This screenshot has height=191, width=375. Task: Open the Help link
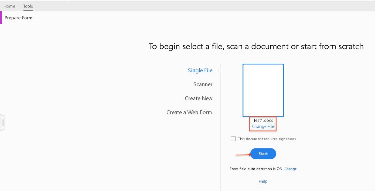pyautogui.click(x=263, y=181)
